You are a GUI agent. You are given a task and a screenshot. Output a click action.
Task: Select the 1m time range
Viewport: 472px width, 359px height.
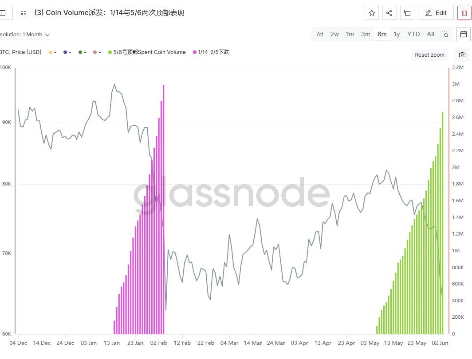[x=350, y=34]
